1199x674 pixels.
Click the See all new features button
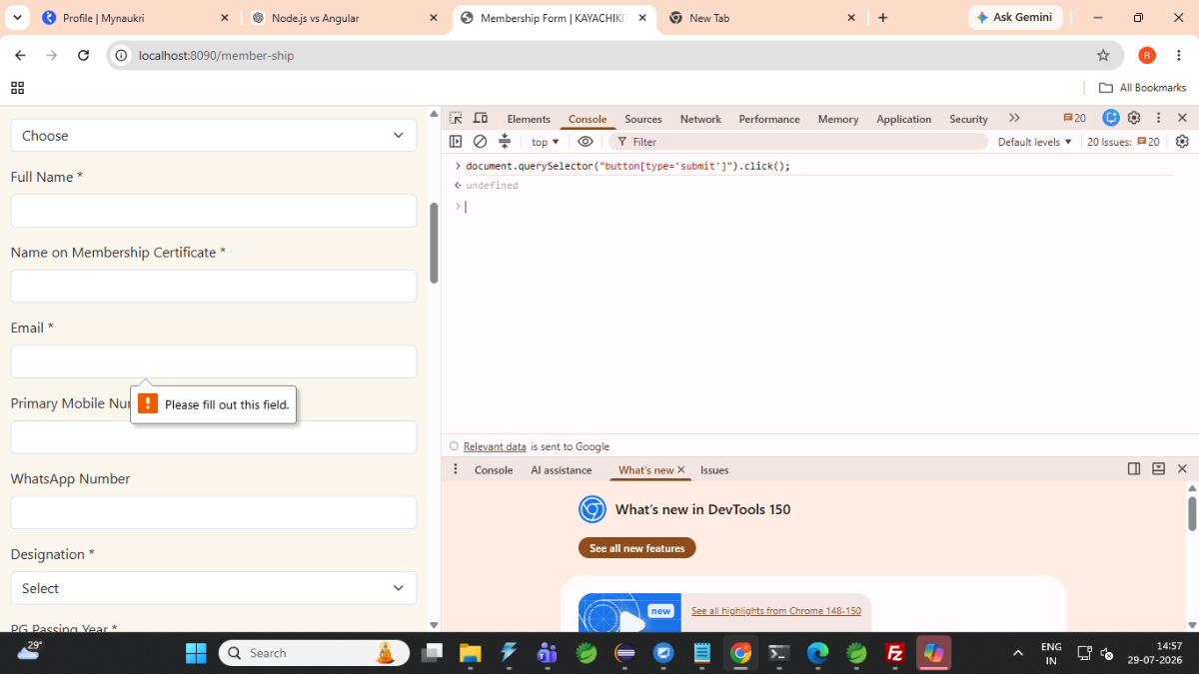637,548
